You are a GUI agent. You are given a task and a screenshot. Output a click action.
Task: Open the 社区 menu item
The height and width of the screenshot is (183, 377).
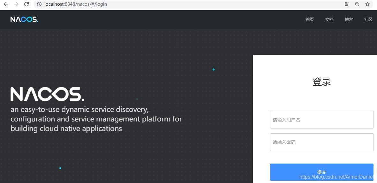368,20
